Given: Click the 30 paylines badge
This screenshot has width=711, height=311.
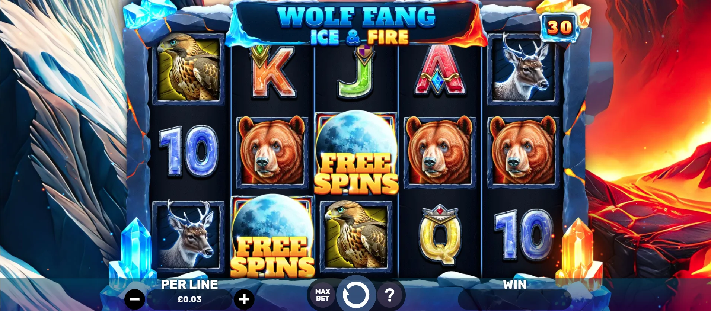Looking at the screenshot, I should pos(559,28).
